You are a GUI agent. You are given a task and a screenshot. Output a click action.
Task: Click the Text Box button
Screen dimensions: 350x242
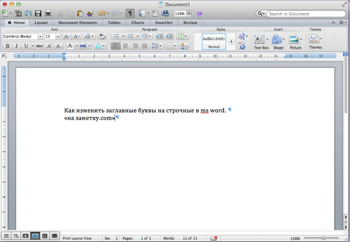[261, 42]
